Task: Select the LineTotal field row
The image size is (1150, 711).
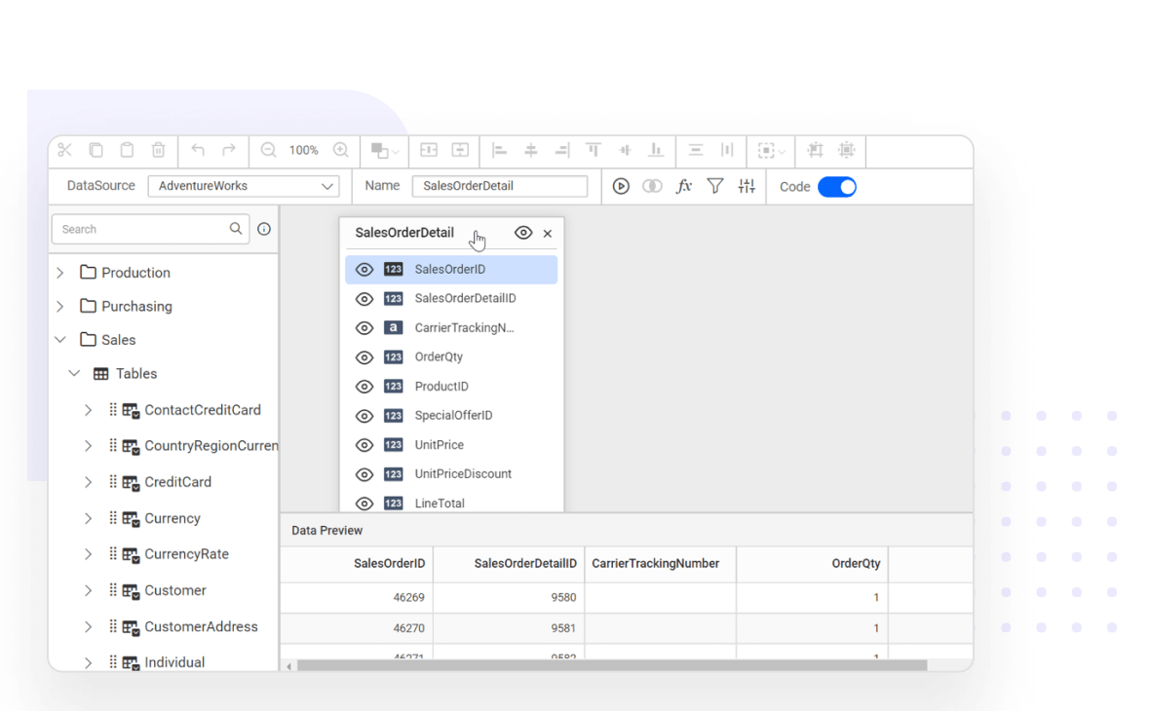Action: click(451, 503)
